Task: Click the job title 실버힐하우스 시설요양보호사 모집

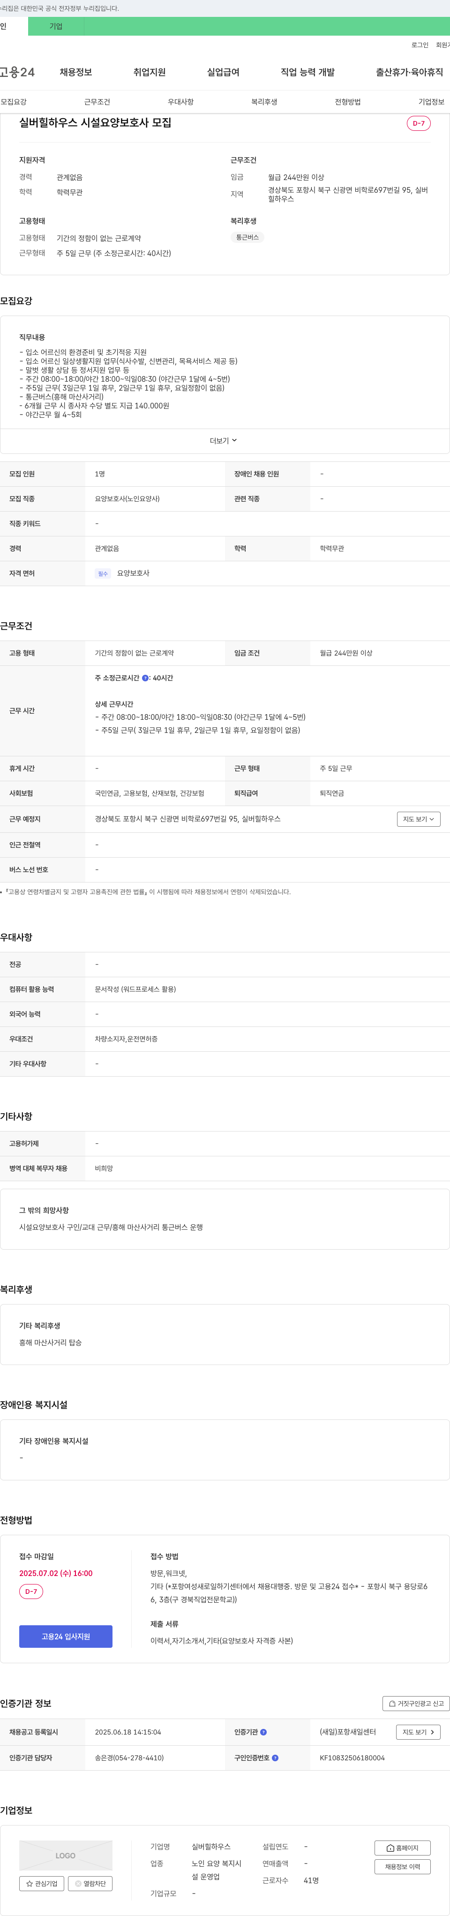Action: [x=95, y=123]
